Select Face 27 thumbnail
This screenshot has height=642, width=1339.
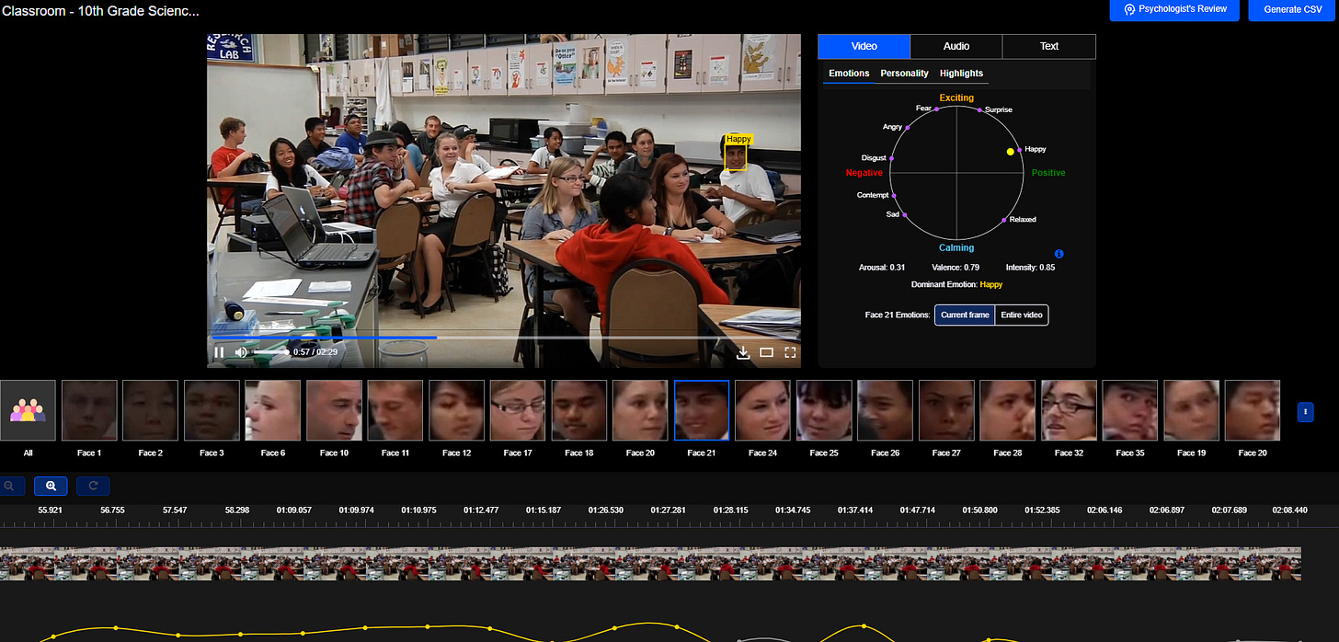tap(946, 410)
